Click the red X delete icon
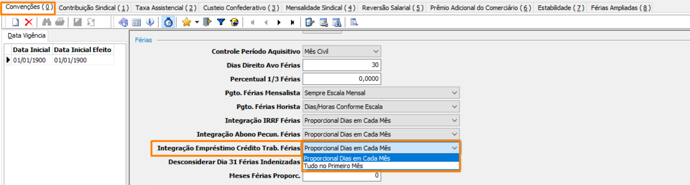Viewport: 690px width, 185px height. point(29,22)
